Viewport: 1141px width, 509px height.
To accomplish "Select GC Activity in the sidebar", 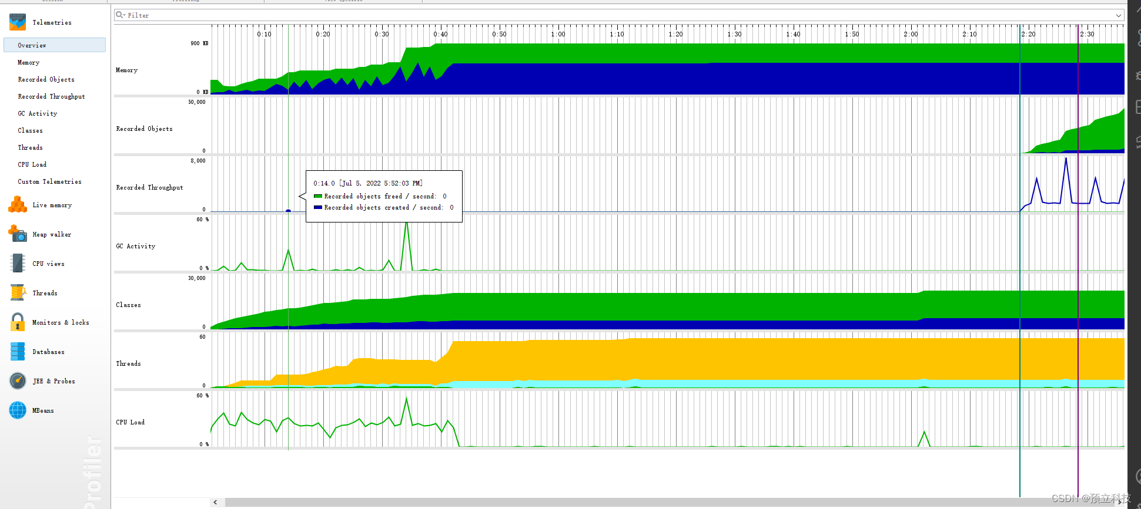I will click(38, 113).
